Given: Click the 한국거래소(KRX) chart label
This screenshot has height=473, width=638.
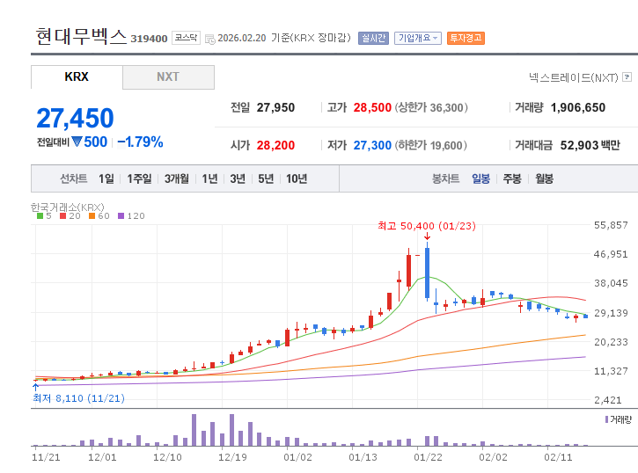Looking at the screenshot, I should [x=68, y=207].
